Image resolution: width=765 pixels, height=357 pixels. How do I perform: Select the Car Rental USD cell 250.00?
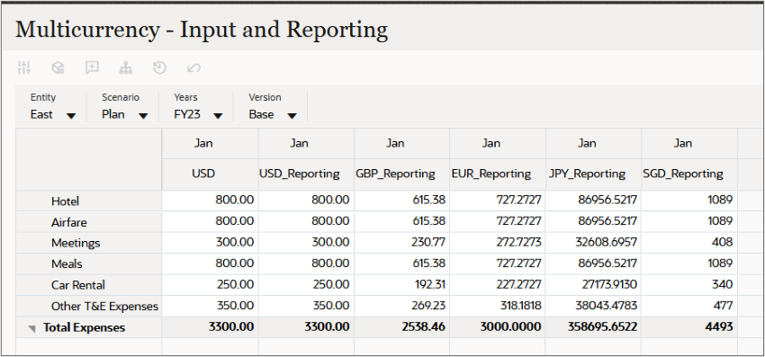pyautogui.click(x=211, y=284)
